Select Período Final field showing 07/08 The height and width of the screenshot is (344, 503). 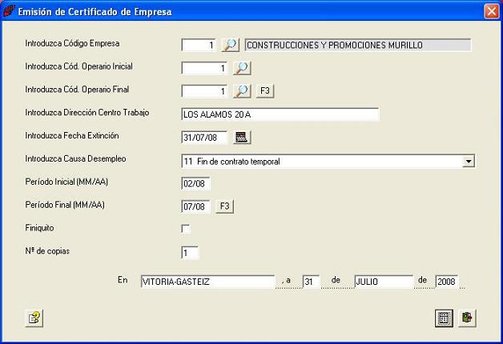tap(195, 206)
